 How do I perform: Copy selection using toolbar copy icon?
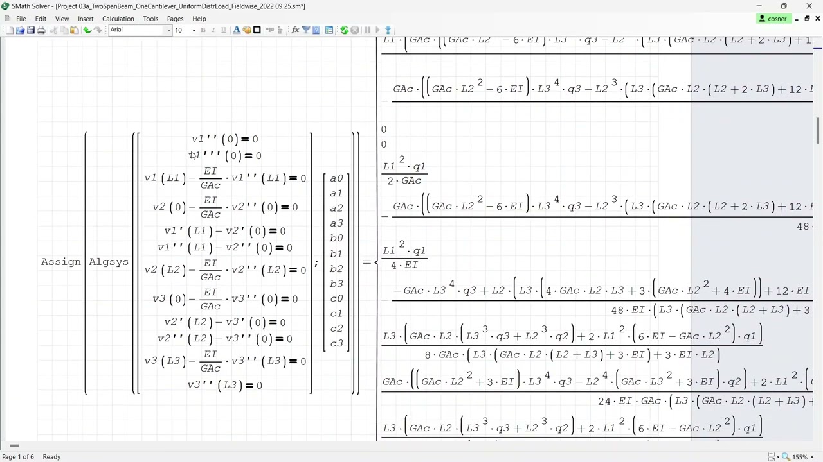pos(64,30)
